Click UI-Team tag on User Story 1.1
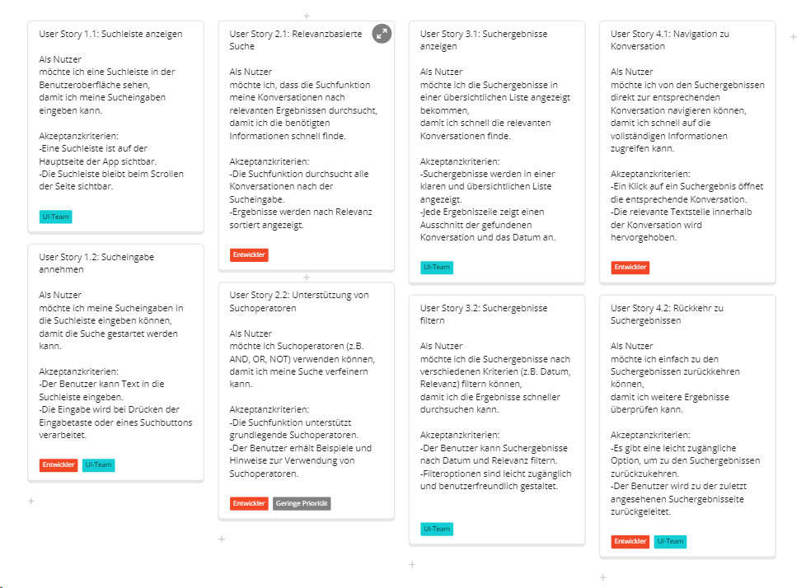The height and width of the screenshot is (588, 806). click(x=55, y=217)
